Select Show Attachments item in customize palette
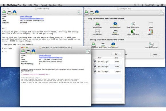 pos(133,25)
